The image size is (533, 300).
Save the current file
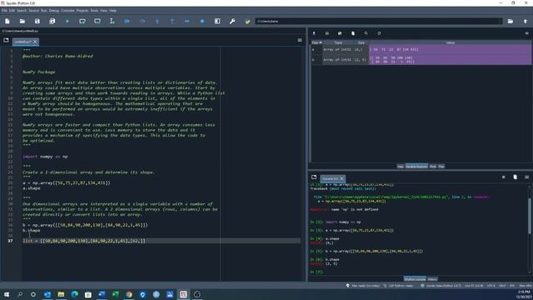click(x=37, y=21)
